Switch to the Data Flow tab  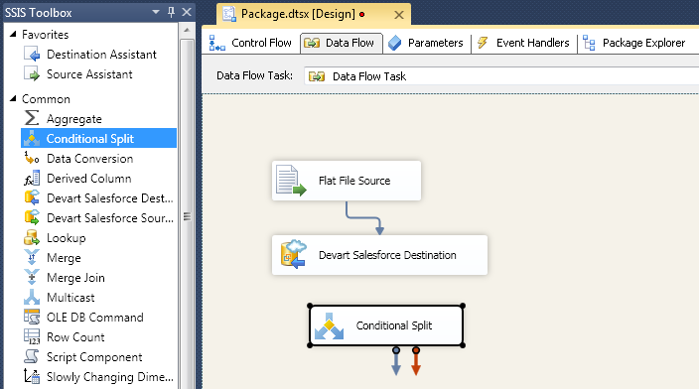coord(341,43)
